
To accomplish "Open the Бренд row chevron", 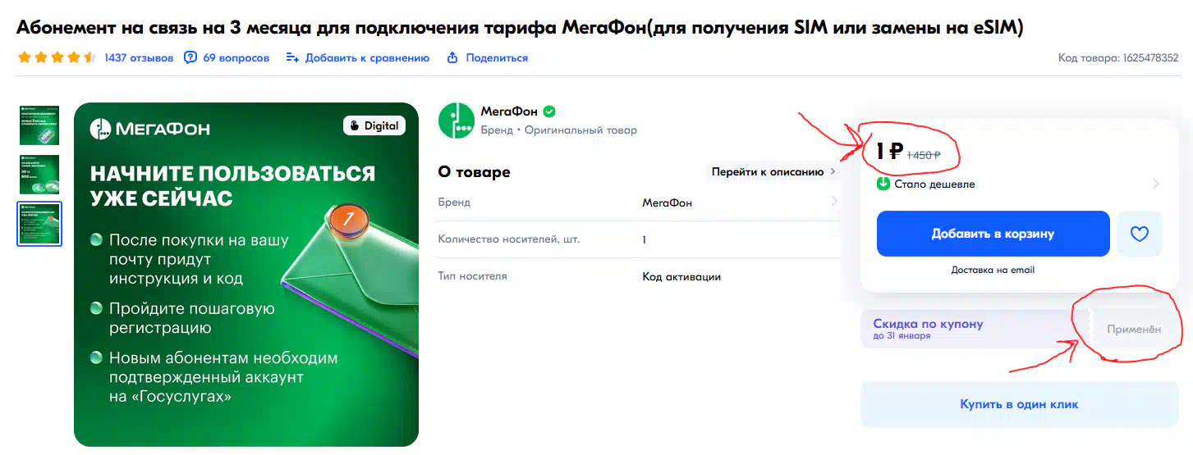I will point(834,202).
